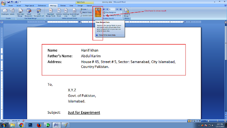Image resolution: width=227 pixels, height=128 pixels.
Task: Create Labels from Mailings ribbon
Action: (x=12, y=12)
